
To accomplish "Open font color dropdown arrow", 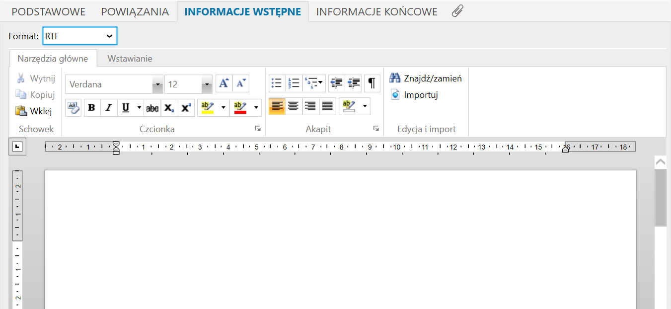I will (x=256, y=108).
